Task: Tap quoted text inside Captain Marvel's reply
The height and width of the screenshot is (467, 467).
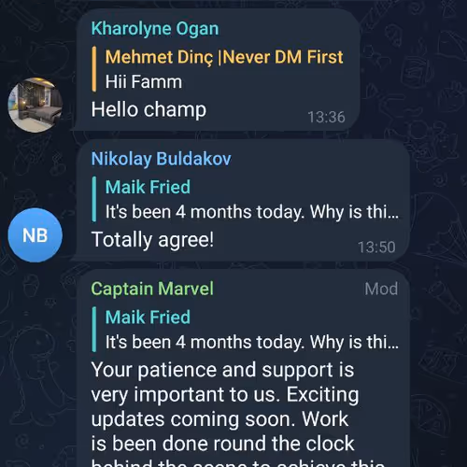Action: 252,342
